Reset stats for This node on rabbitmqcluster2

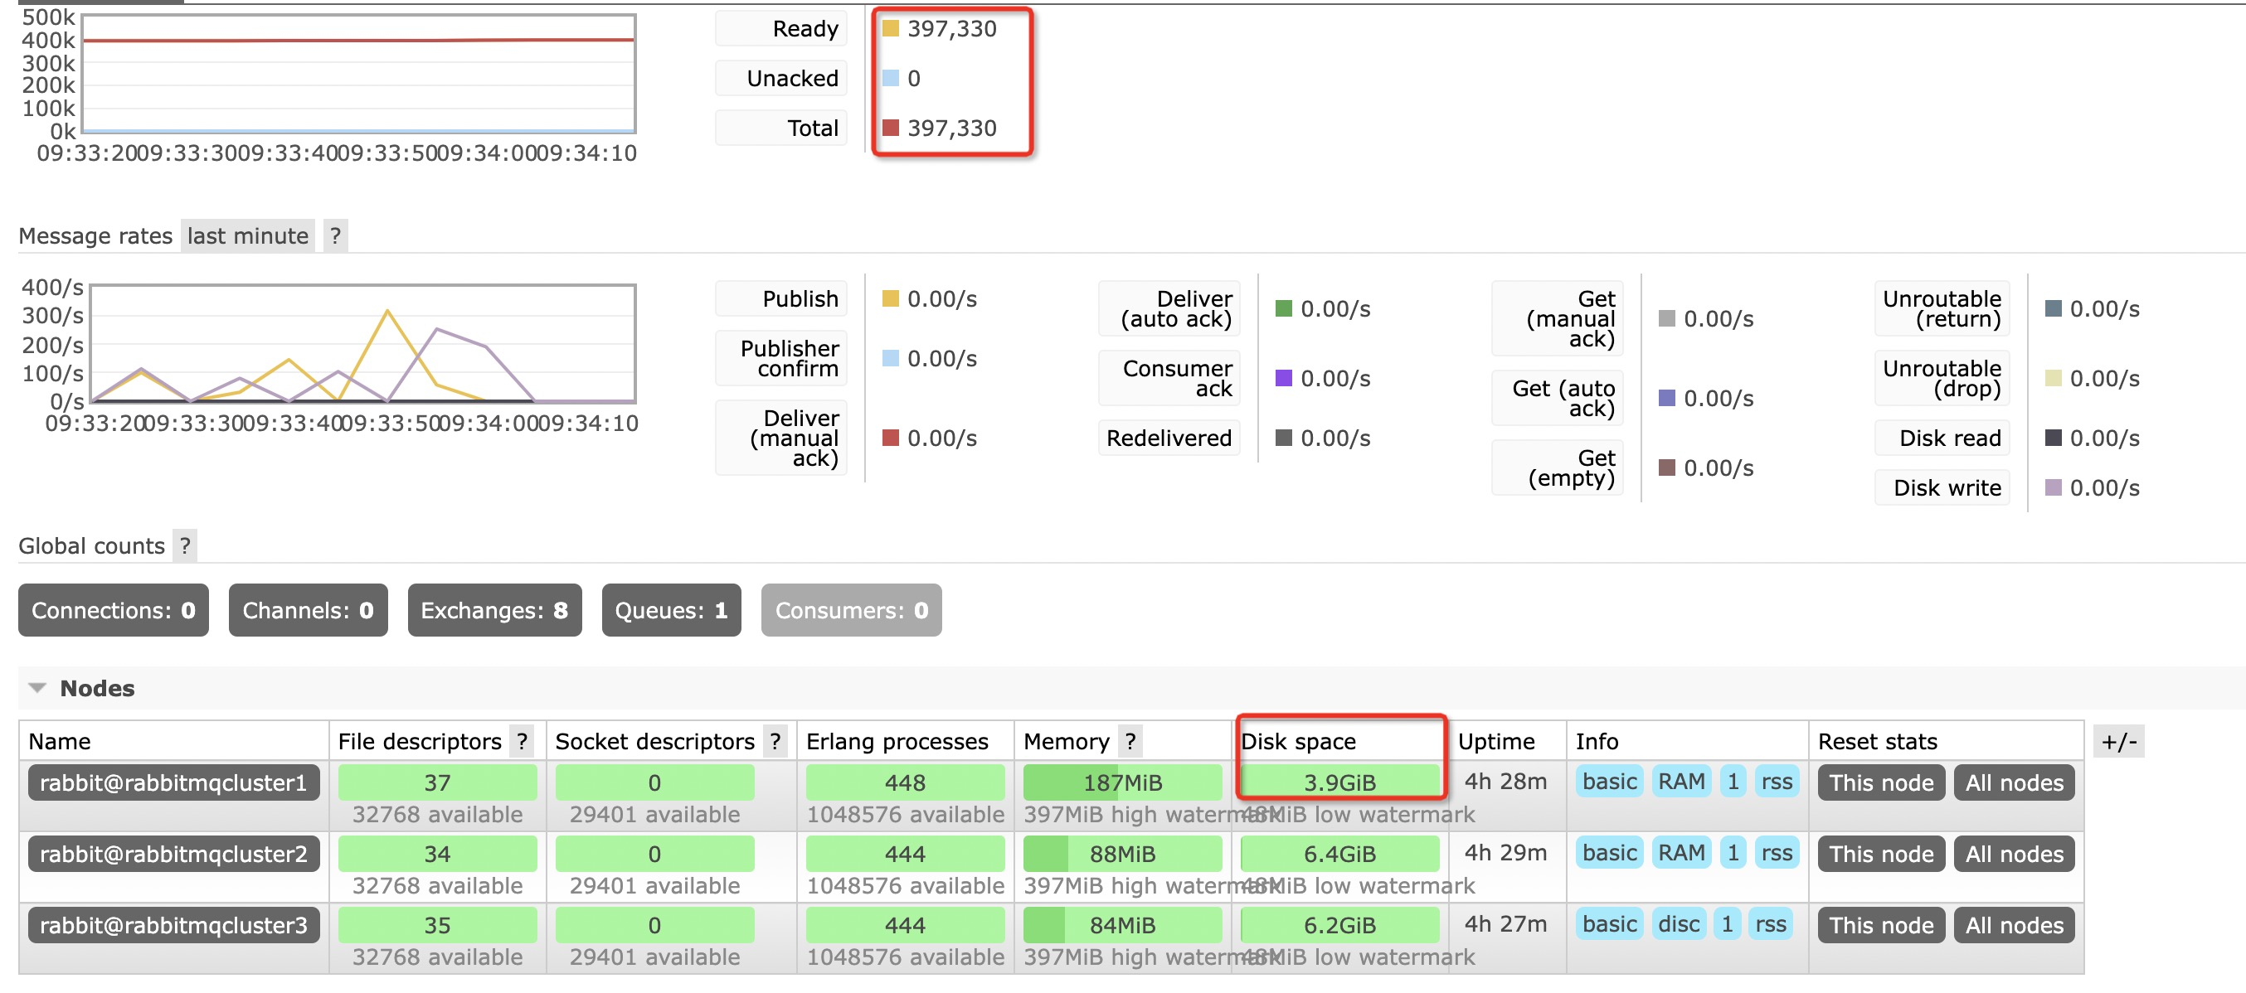[1881, 854]
